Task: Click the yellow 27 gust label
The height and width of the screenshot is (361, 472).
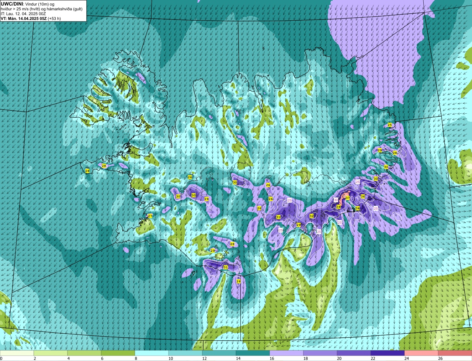Action: (x=150, y=216)
